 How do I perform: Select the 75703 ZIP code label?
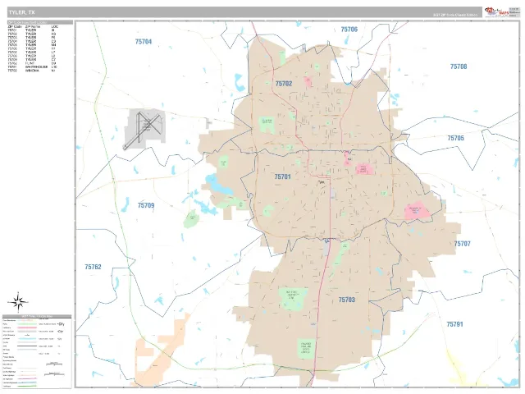(346, 300)
